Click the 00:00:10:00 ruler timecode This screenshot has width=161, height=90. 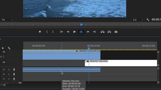pos(94,46)
